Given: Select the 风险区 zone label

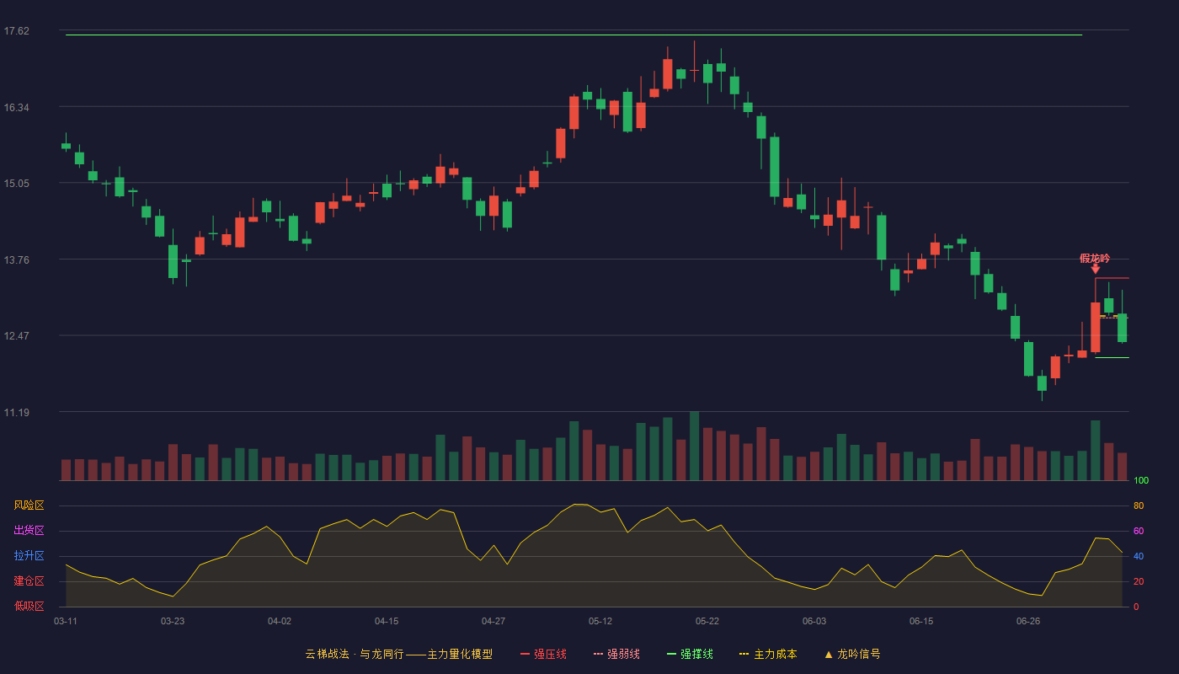Looking at the screenshot, I should (29, 505).
